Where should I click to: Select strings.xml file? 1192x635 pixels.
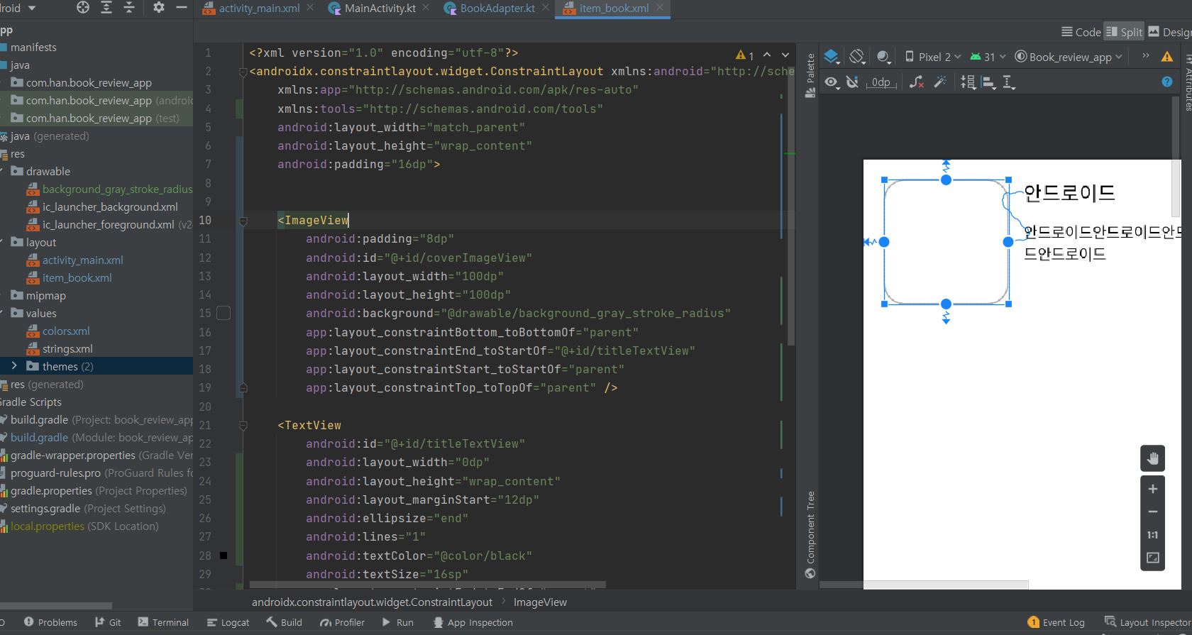tap(67, 349)
